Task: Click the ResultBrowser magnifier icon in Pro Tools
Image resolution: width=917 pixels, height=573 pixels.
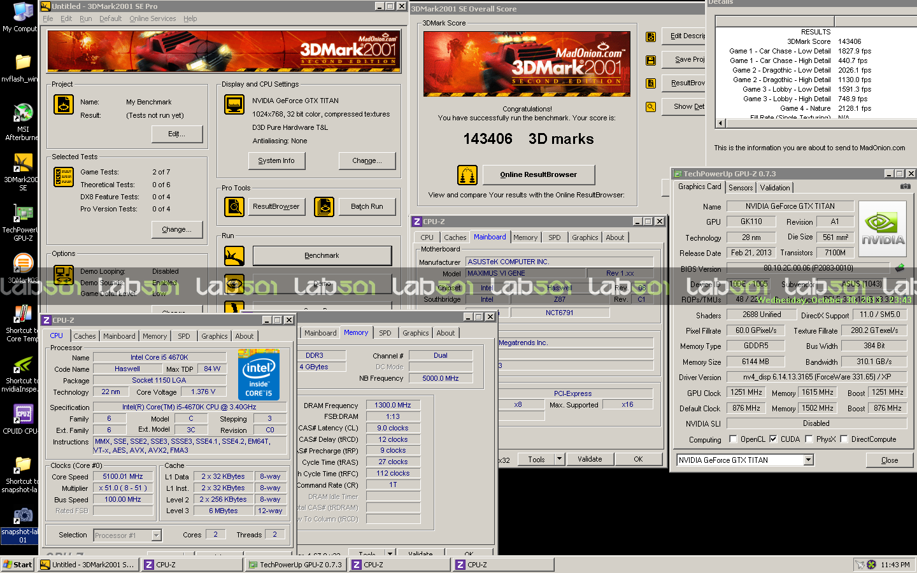Action: click(234, 207)
